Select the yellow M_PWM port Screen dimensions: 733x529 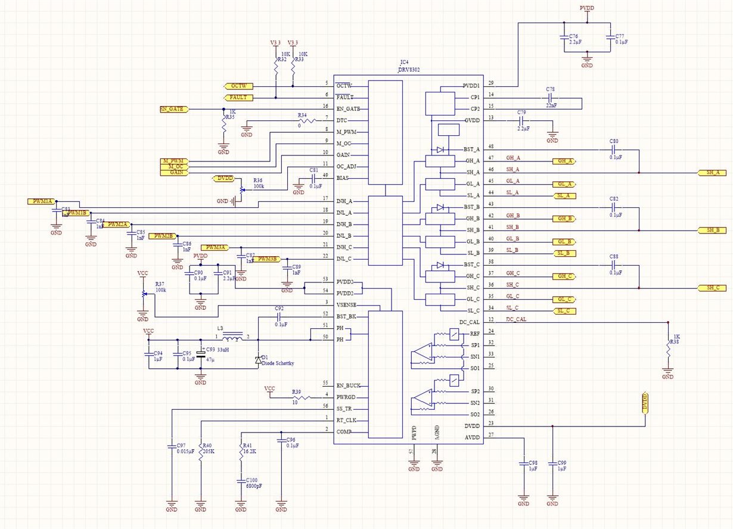(x=173, y=161)
